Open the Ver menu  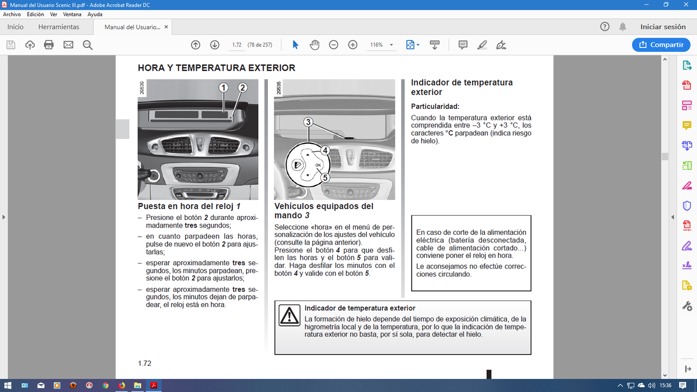click(x=53, y=14)
